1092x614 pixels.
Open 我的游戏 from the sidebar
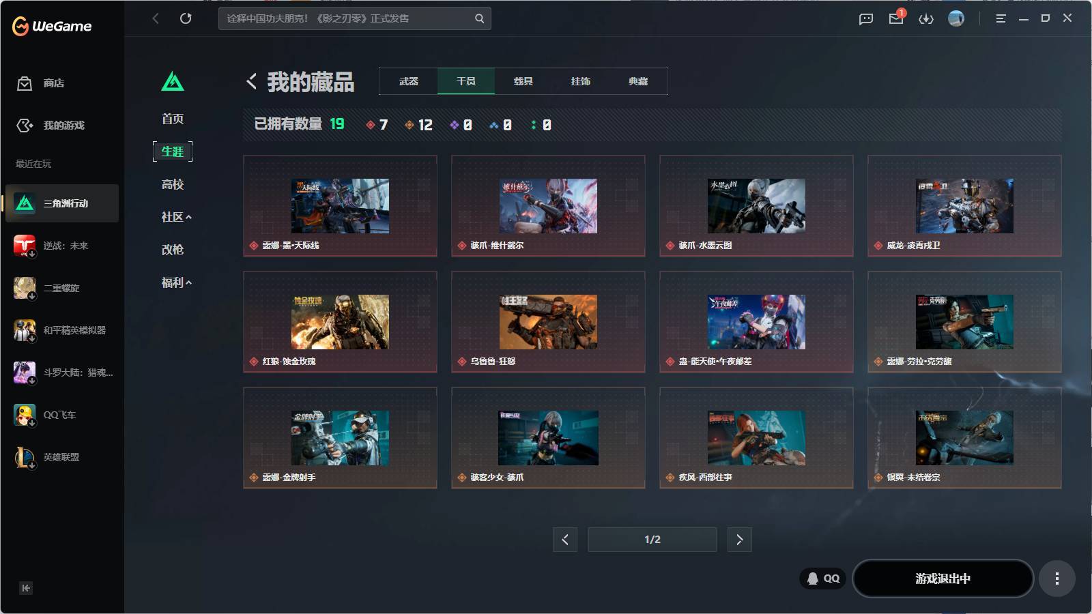(x=51, y=126)
